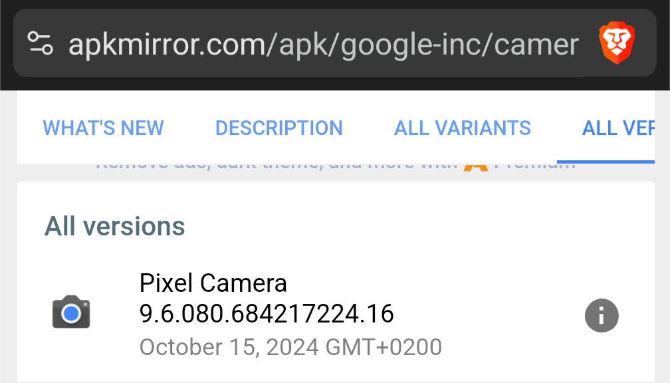
Task: Tap the Pixel Camera app icon
Action: click(x=71, y=312)
